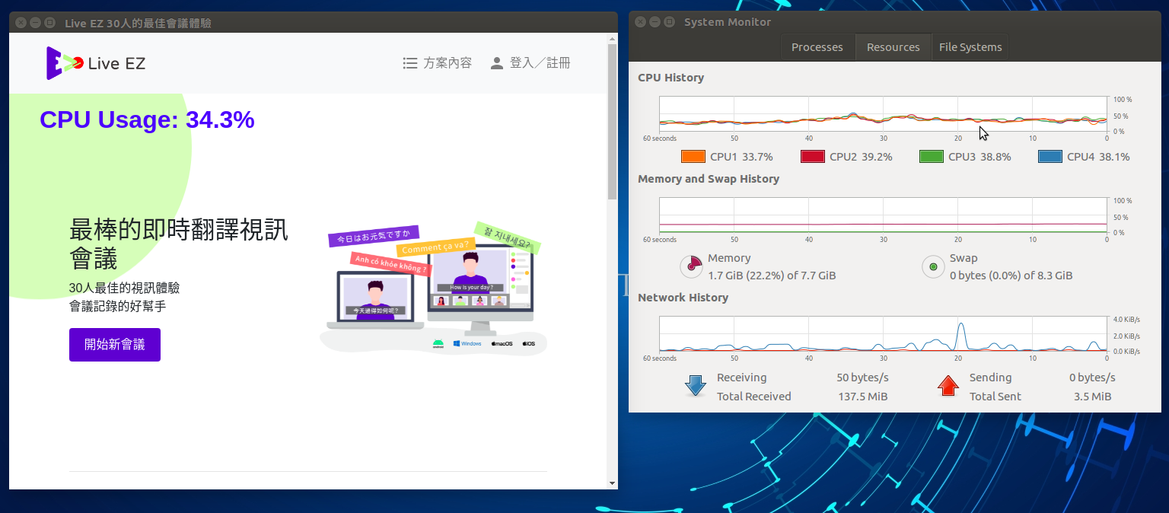Click the iOS platform icon

[x=528, y=343]
